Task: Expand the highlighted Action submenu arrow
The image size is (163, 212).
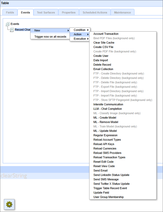Action: click(88, 34)
